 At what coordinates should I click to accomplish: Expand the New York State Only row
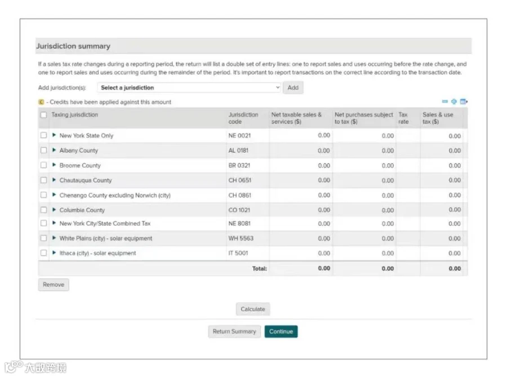(x=54, y=135)
